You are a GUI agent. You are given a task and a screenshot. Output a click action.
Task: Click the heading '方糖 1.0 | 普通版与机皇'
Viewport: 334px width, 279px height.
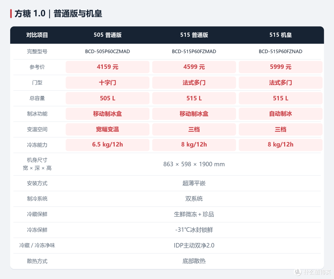pos(58,14)
